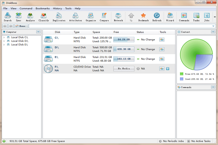Screen dimensions: 218x145
Task: Click the eject icon for F:\ drive
Action: pyautogui.click(x=168, y=69)
